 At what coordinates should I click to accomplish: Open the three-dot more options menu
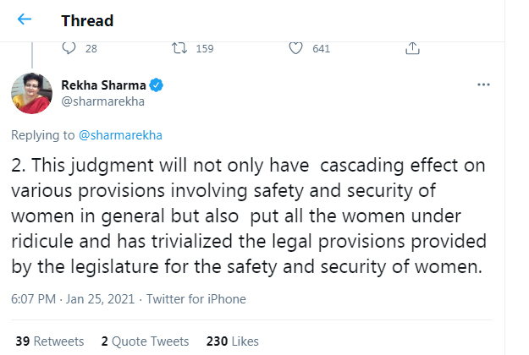(x=484, y=85)
